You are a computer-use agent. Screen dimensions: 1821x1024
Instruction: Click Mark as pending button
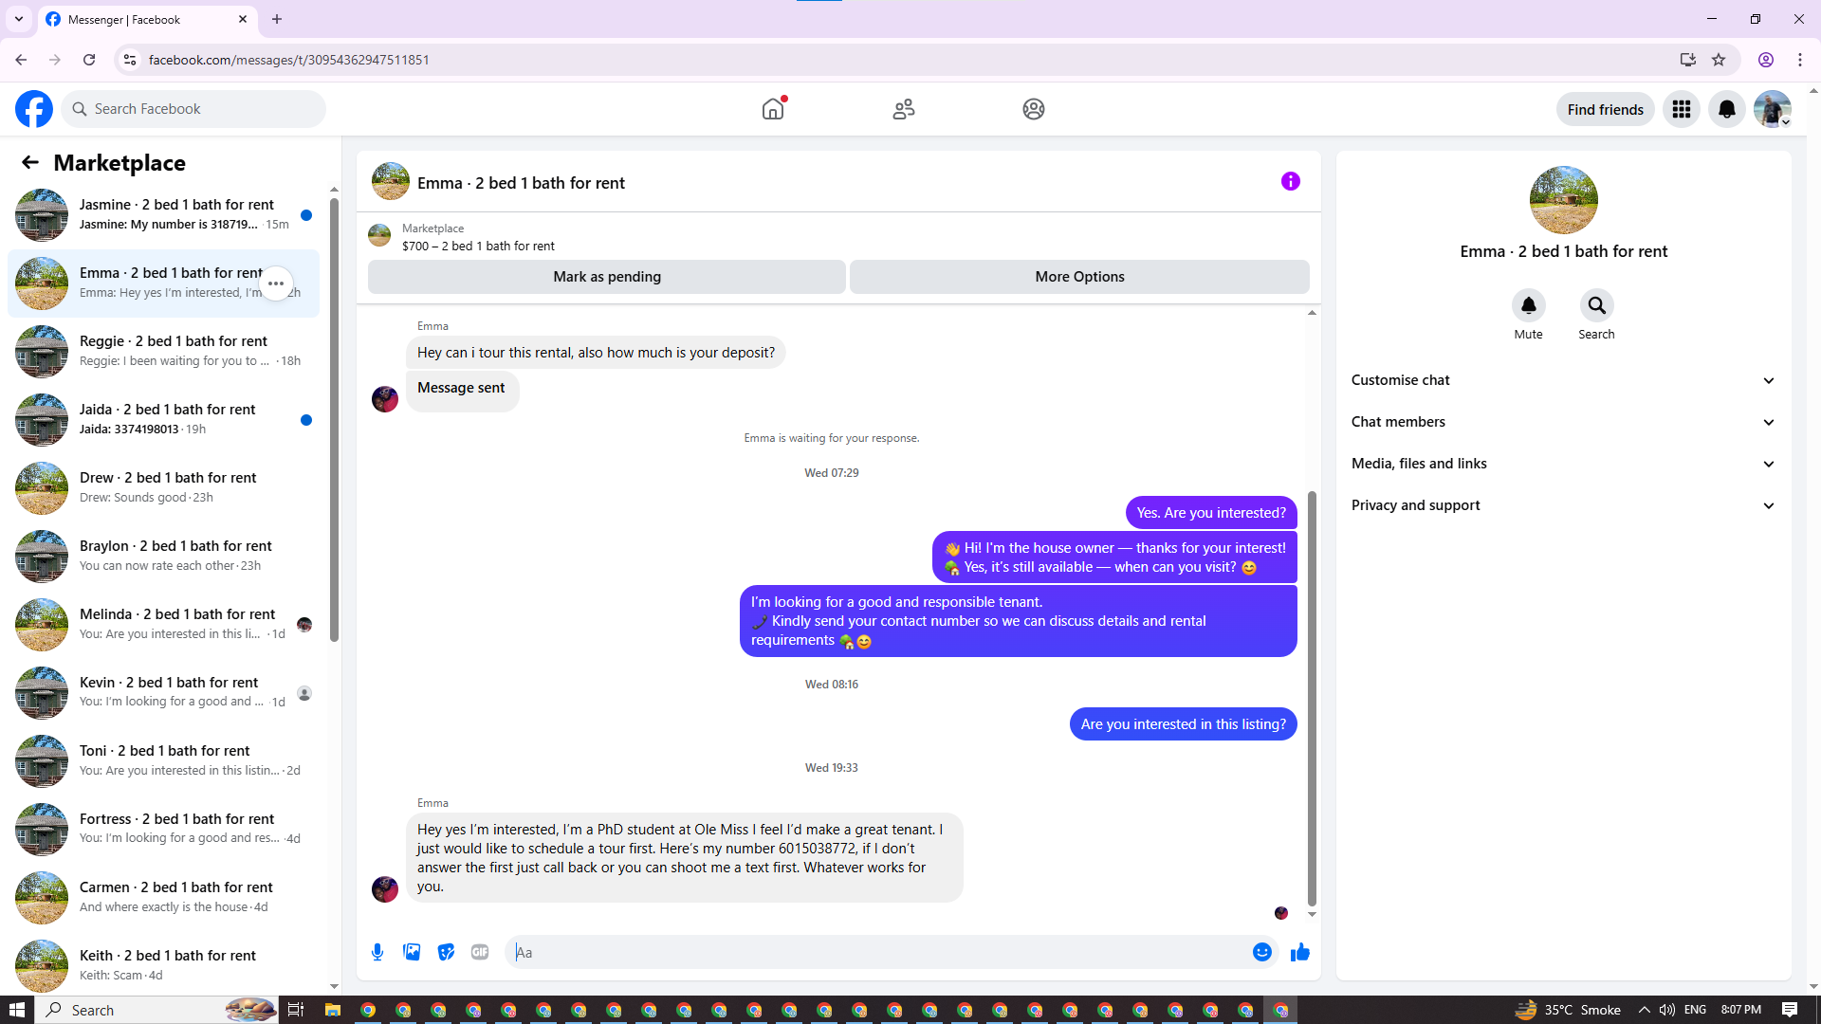[x=607, y=277]
